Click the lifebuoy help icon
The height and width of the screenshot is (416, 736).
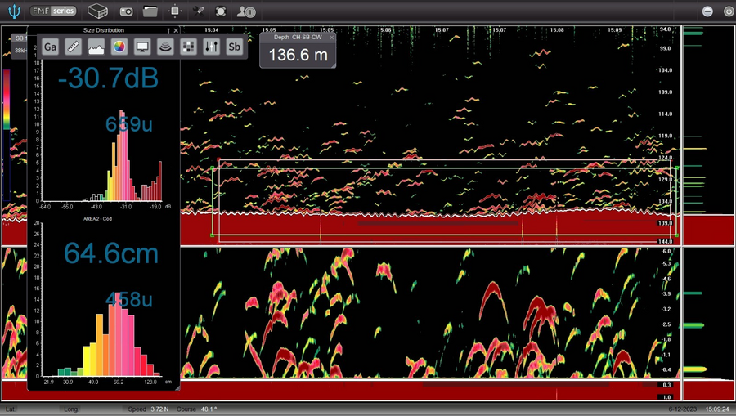(x=221, y=11)
